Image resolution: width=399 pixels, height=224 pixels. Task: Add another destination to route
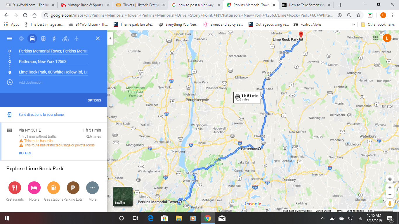pyautogui.click(x=31, y=83)
